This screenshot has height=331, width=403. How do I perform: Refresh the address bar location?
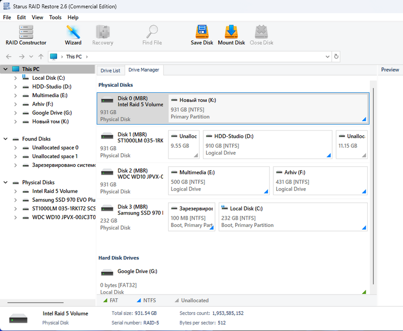click(x=336, y=57)
